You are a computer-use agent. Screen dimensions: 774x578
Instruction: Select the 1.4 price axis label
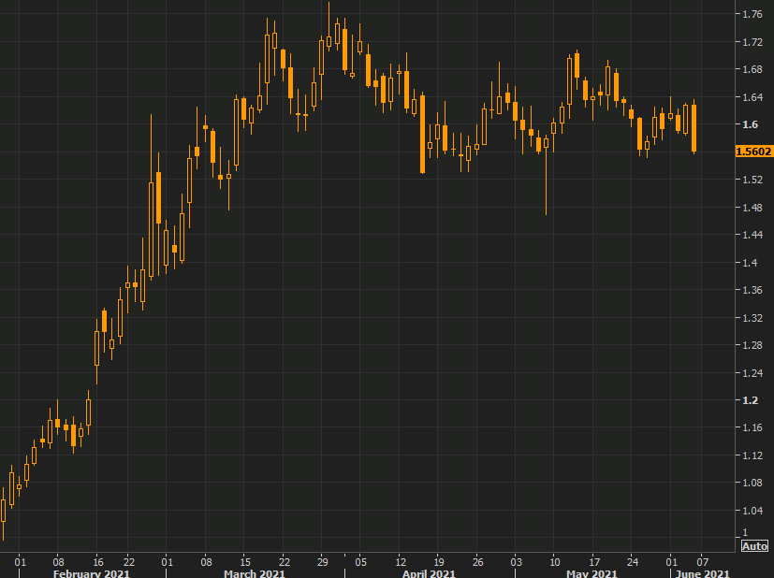[748, 263]
